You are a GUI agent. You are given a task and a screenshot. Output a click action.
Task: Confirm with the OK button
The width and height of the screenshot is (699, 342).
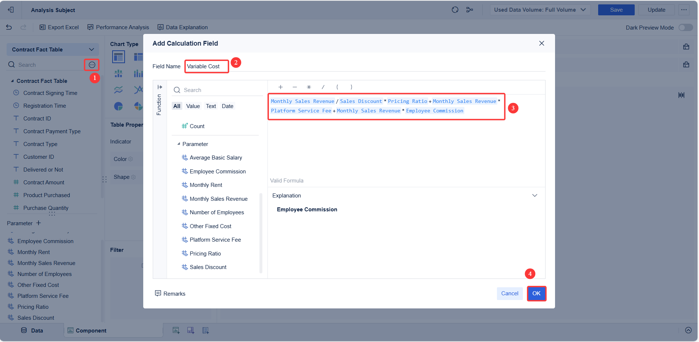536,293
